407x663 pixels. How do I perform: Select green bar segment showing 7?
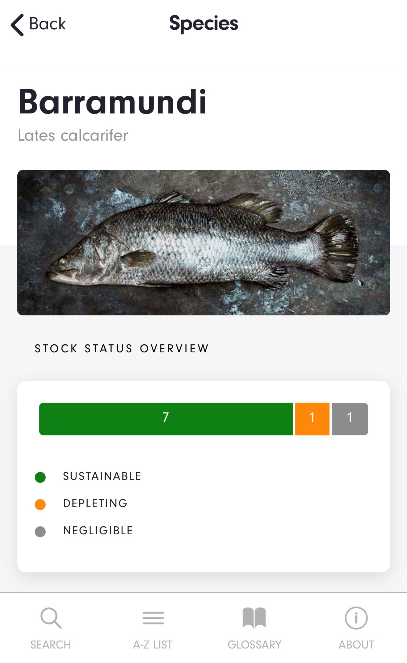pos(166,419)
